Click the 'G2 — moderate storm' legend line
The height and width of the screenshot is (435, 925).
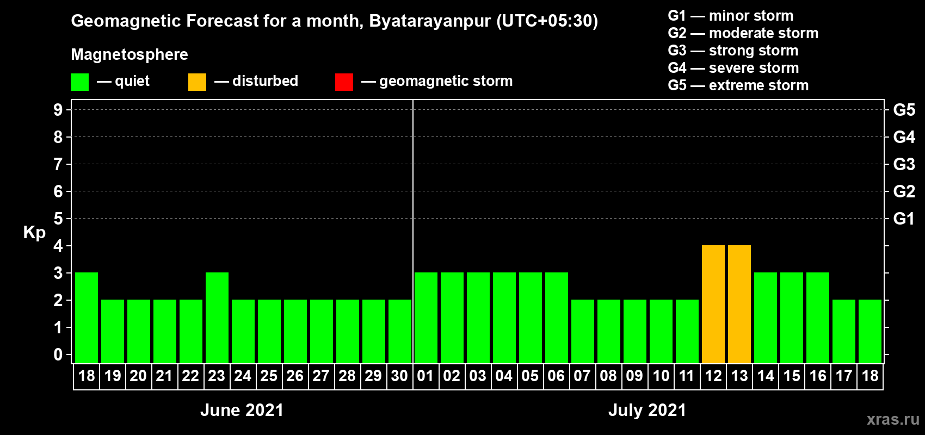[x=743, y=33]
